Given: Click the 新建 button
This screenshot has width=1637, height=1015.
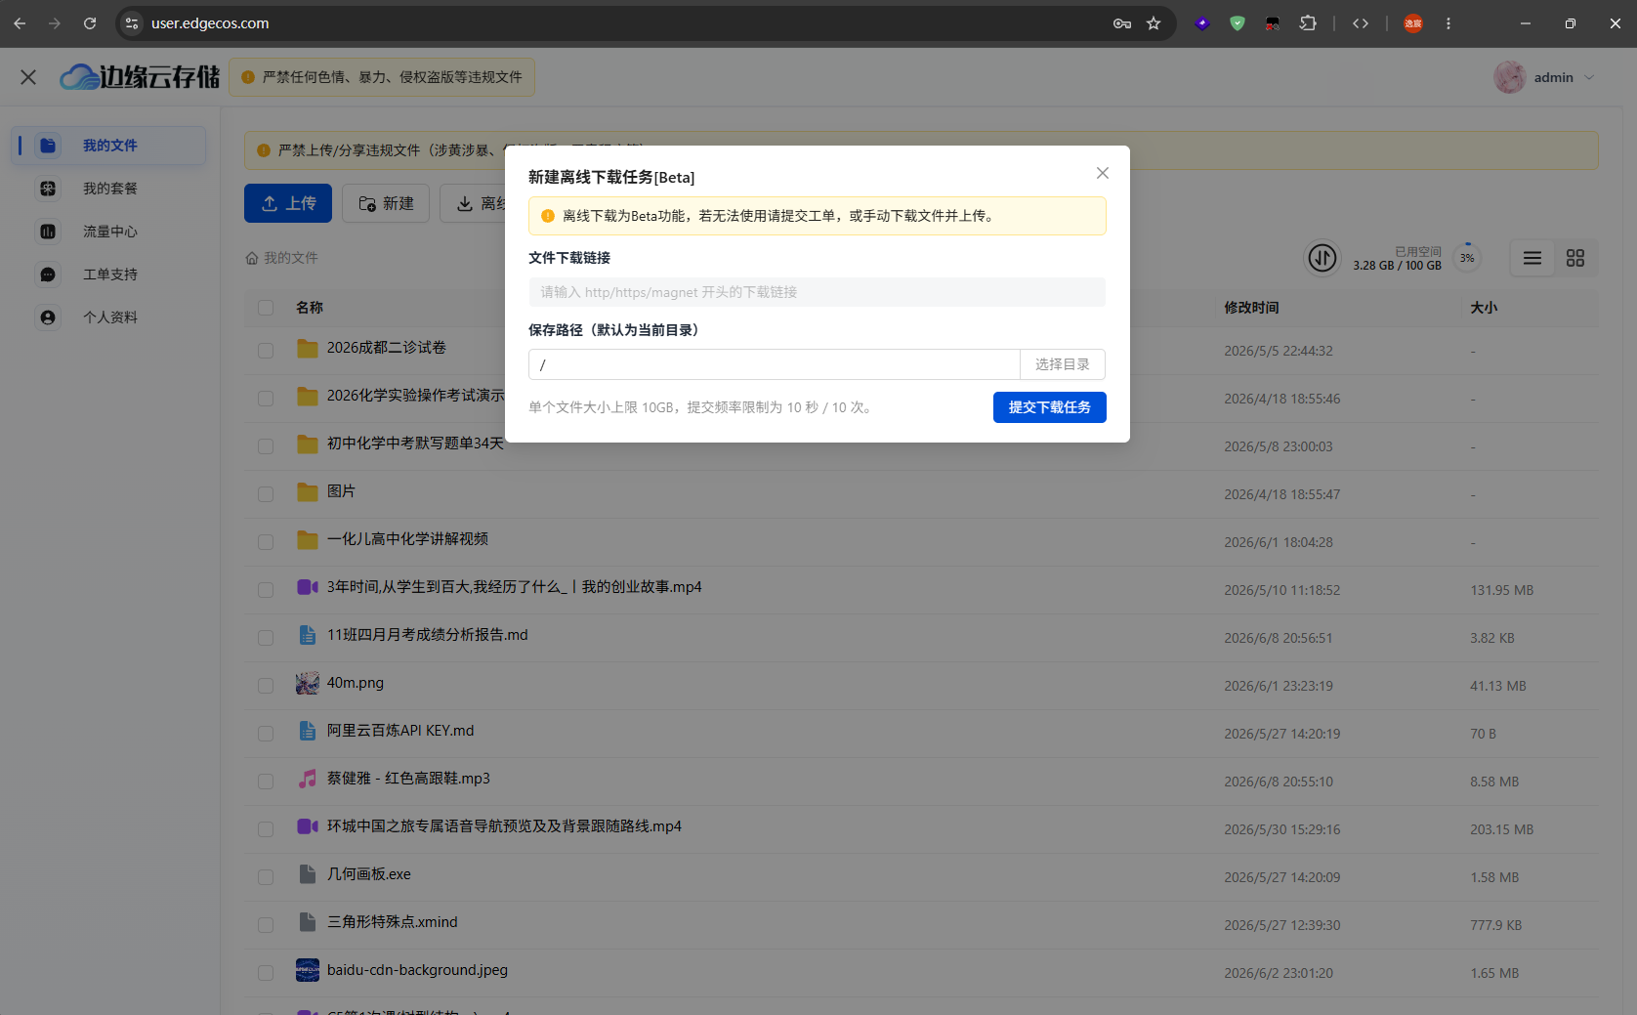Looking at the screenshot, I should (386, 203).
